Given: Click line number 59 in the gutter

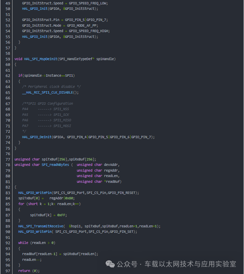Looking at the screenshot, I should click(x=8, y=59).
